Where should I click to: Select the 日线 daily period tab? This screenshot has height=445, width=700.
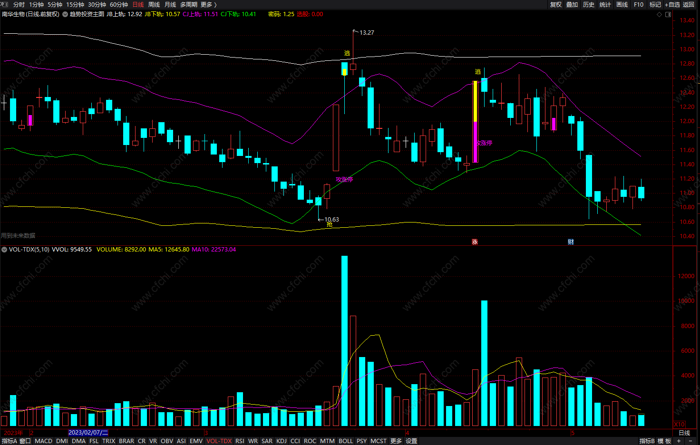click(138, 4)
